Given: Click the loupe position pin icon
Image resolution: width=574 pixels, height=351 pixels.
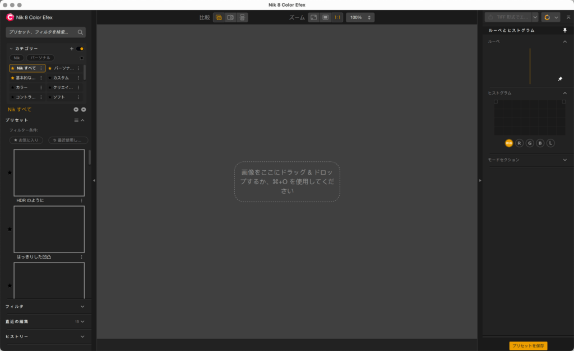Looking at the screenshot, I should coord(560,79).
